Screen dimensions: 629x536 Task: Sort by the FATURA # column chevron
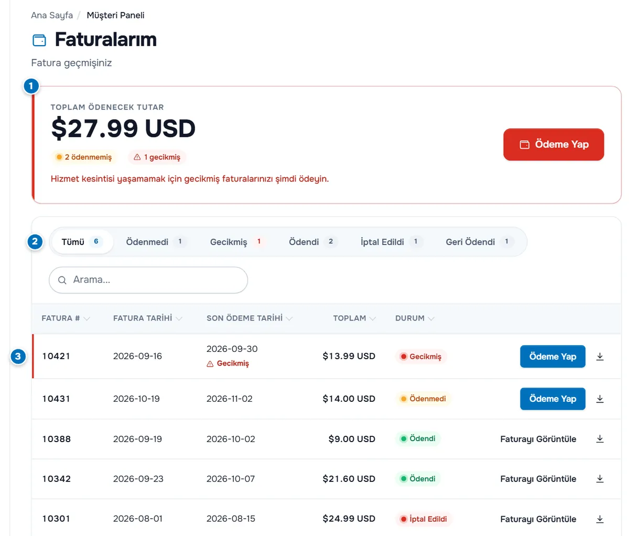[x=86, y=318]
